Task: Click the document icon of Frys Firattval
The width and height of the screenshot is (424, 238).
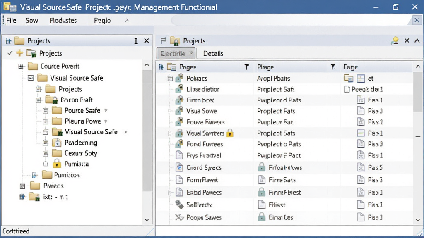Action: 179,155
